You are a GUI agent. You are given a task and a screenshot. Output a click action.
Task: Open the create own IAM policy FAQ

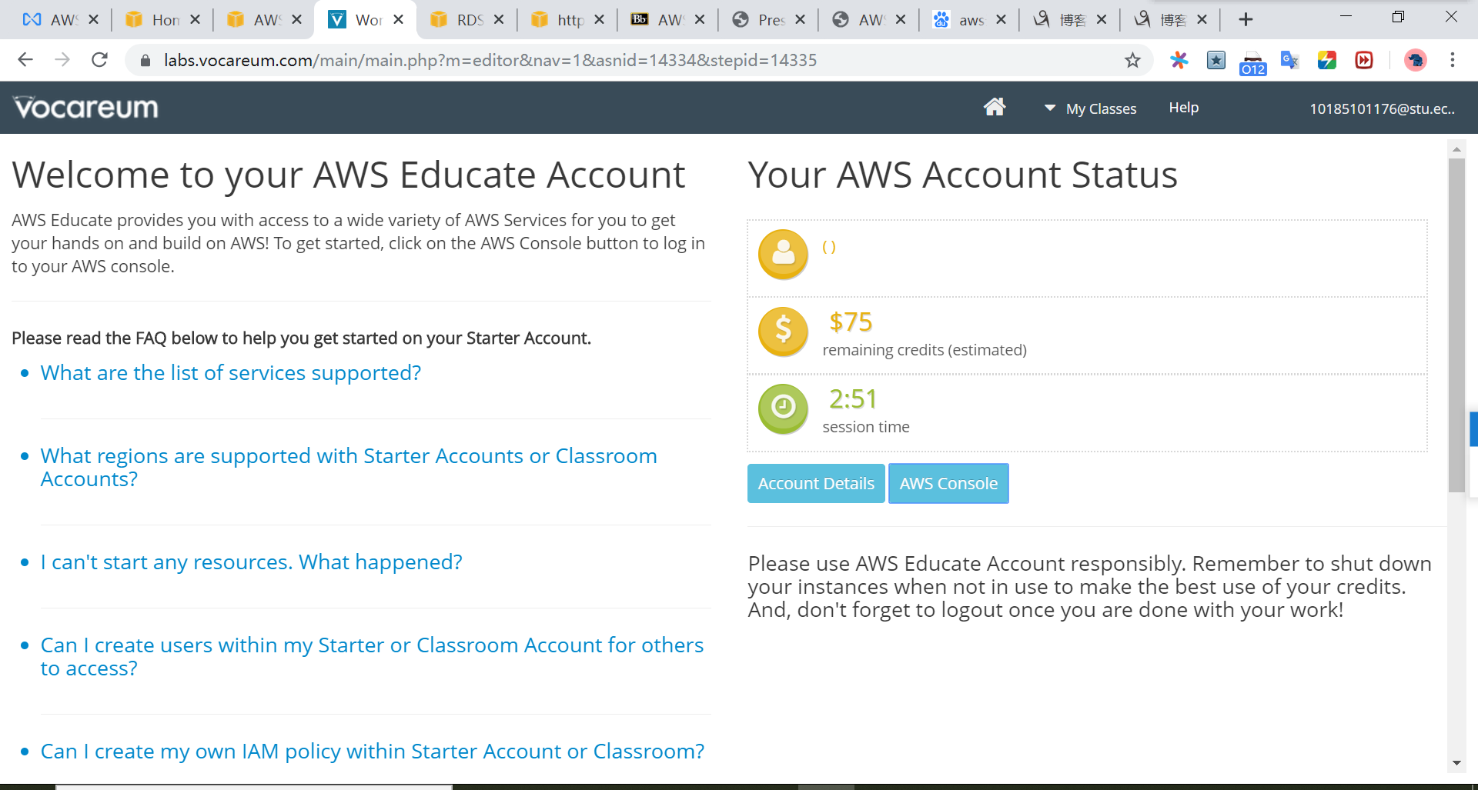[x=372, y=751]
